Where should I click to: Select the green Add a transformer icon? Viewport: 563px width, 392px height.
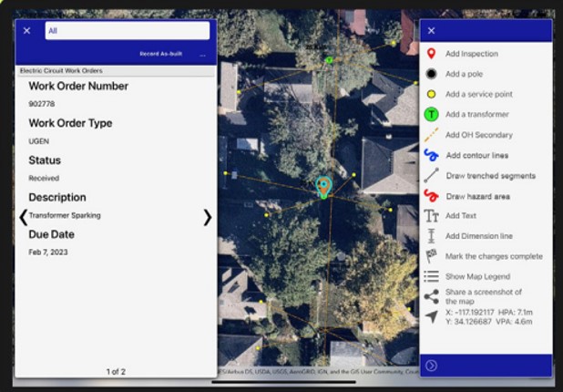[x=431, y=114]
